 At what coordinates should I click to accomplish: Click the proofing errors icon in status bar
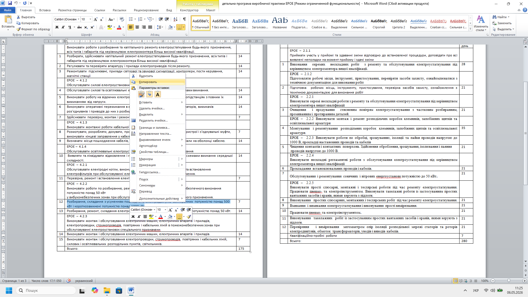tap(69, 281)
